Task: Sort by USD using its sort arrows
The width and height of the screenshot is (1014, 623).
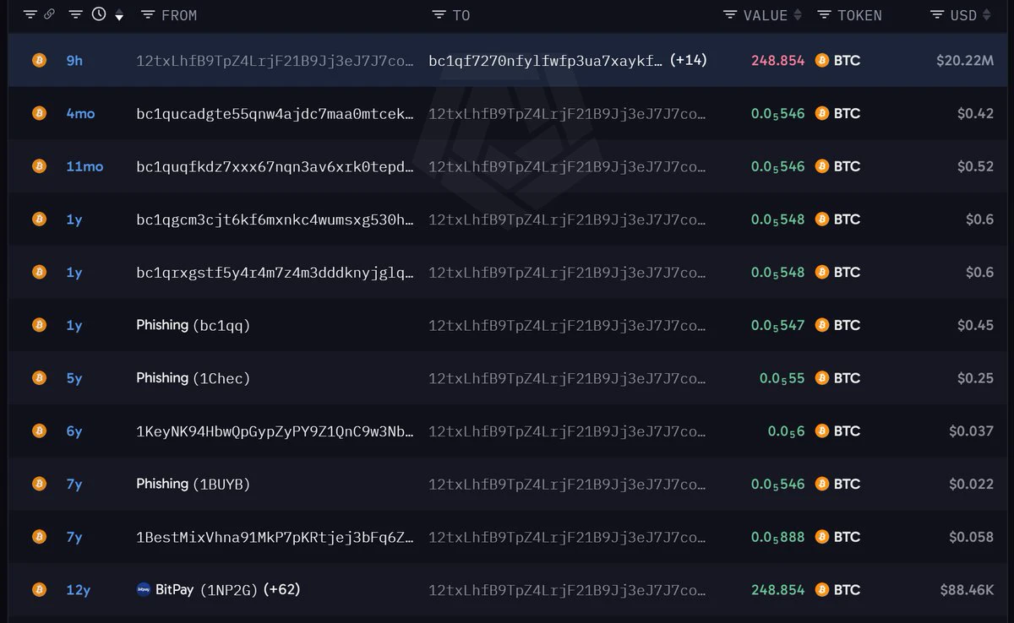Action: [986, 15]
